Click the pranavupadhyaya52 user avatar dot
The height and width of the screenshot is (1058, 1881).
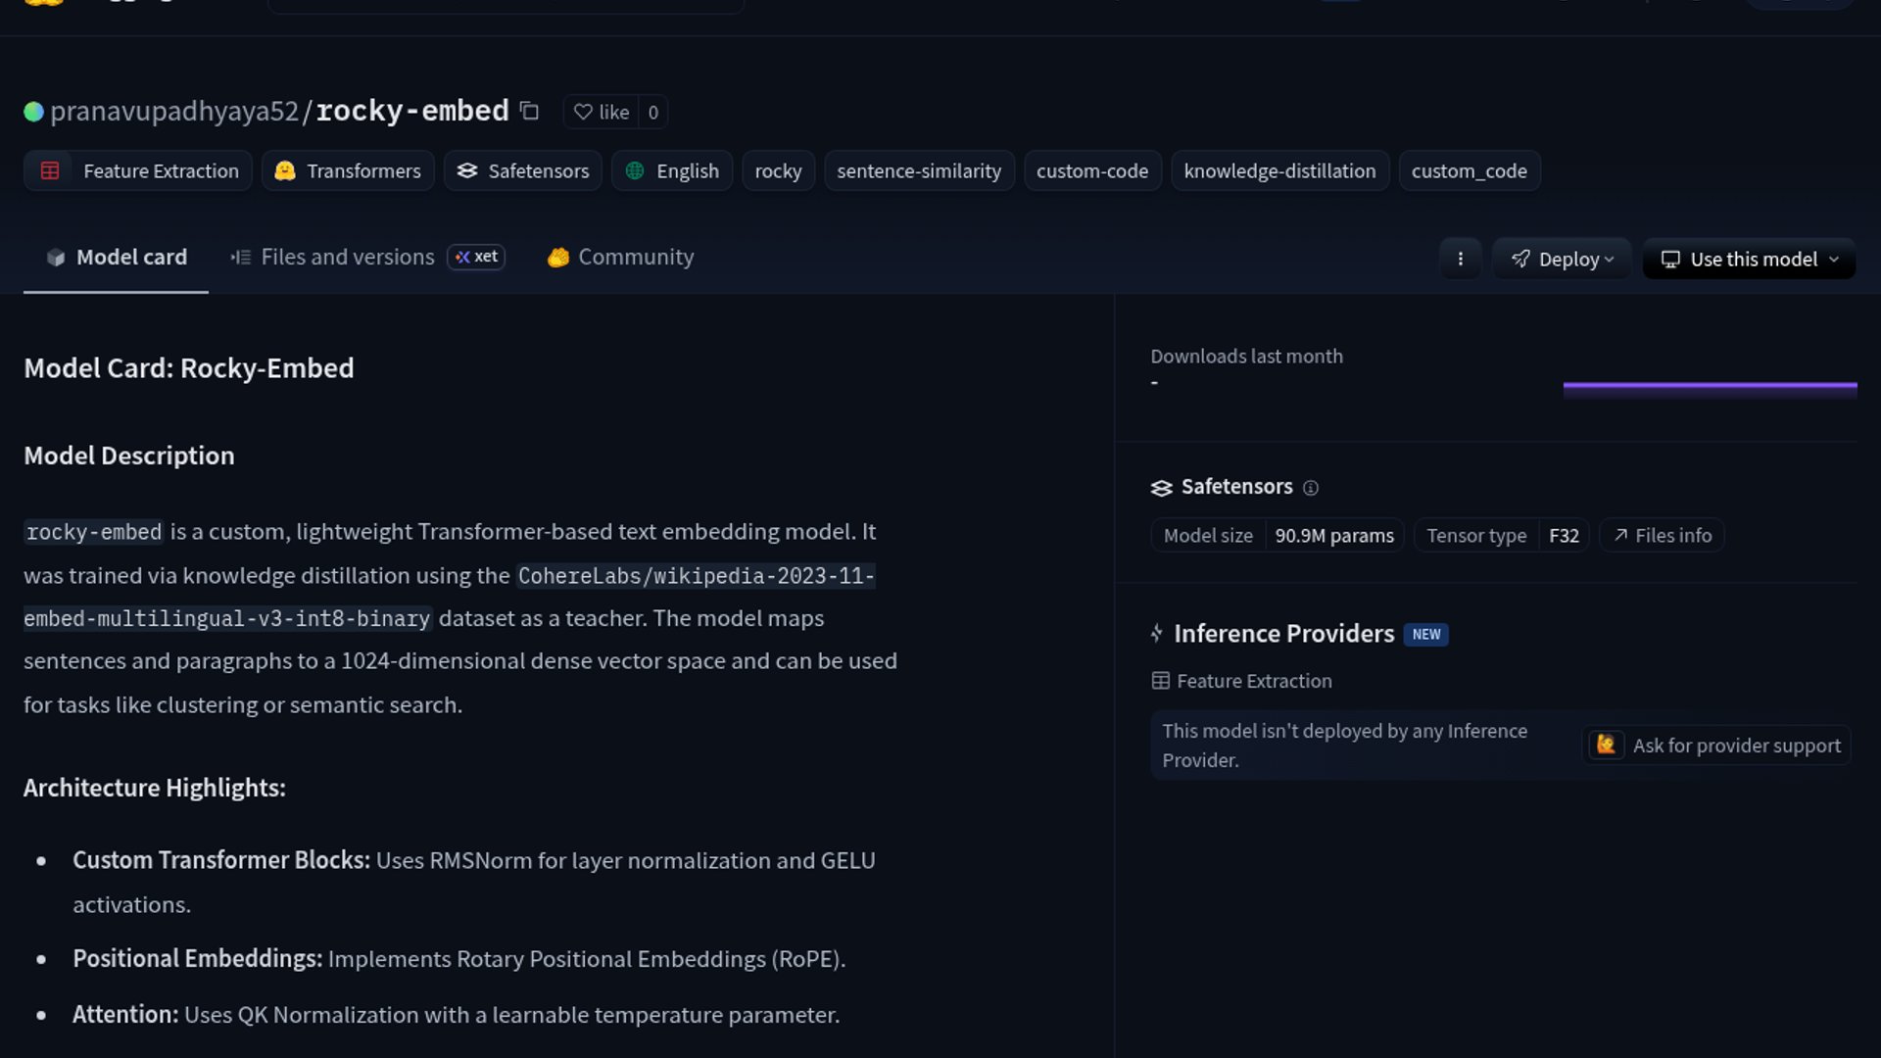point(33,112)
